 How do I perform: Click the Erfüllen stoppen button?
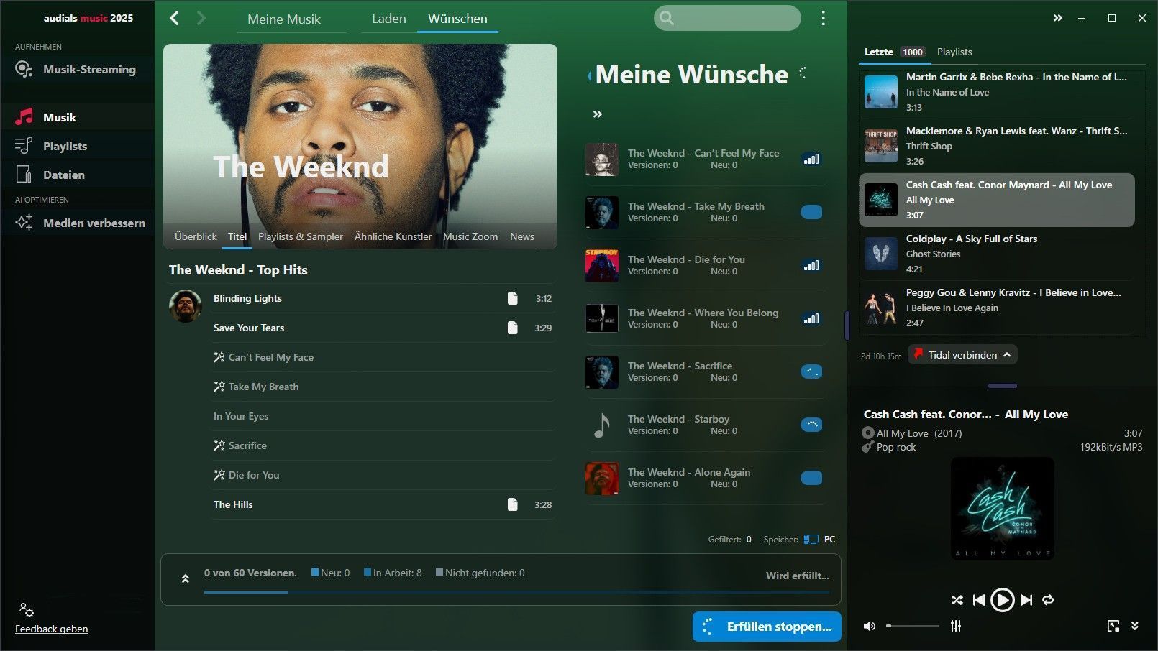click(767, 627)
